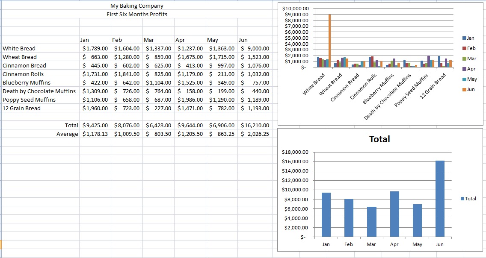Click the $1,178.13 Jan average cell
This screenshot has width=486, height=258.
[95, 134]
